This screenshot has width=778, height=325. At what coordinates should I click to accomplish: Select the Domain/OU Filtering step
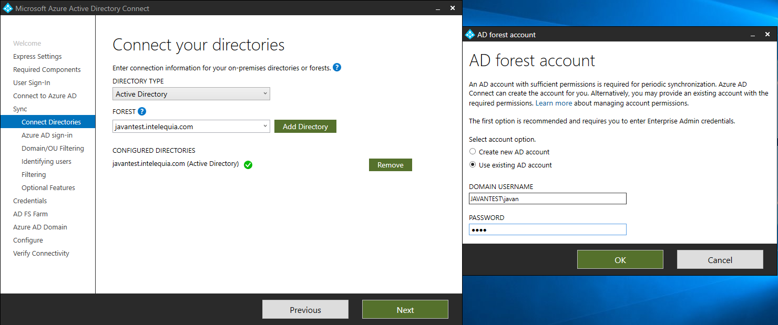click(x=53, y=148)
